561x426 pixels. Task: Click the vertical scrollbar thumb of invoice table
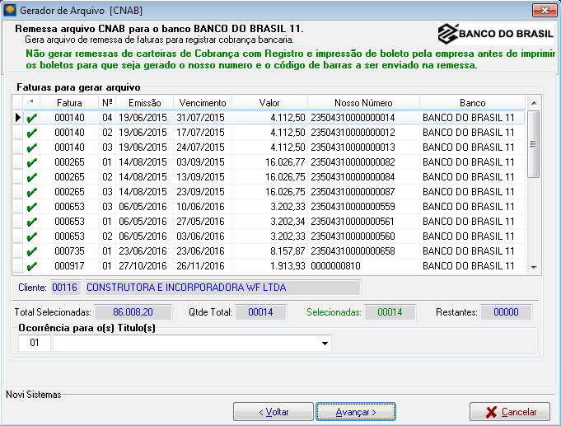click(534, 144)
